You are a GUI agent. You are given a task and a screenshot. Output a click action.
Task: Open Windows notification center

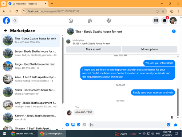coord(176,134)
